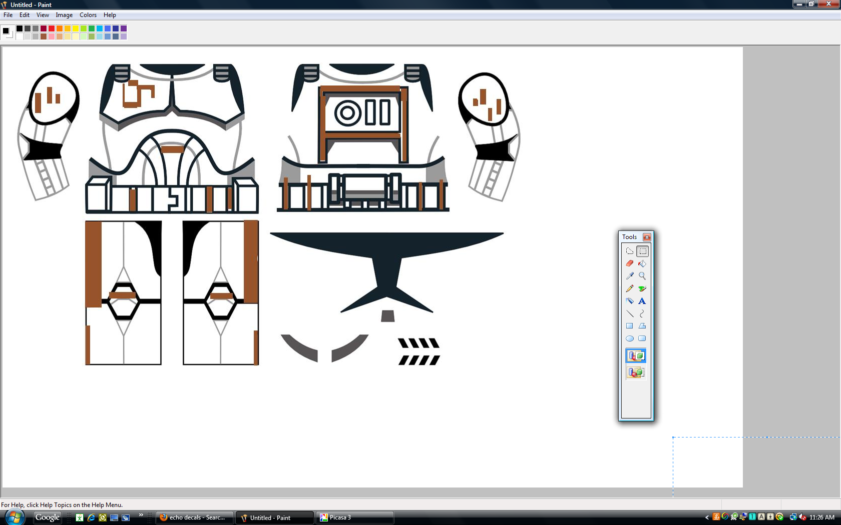Viewport: 841px width, 525px height.
Task: Pick the pink color swatch
Action: [52, 36]
